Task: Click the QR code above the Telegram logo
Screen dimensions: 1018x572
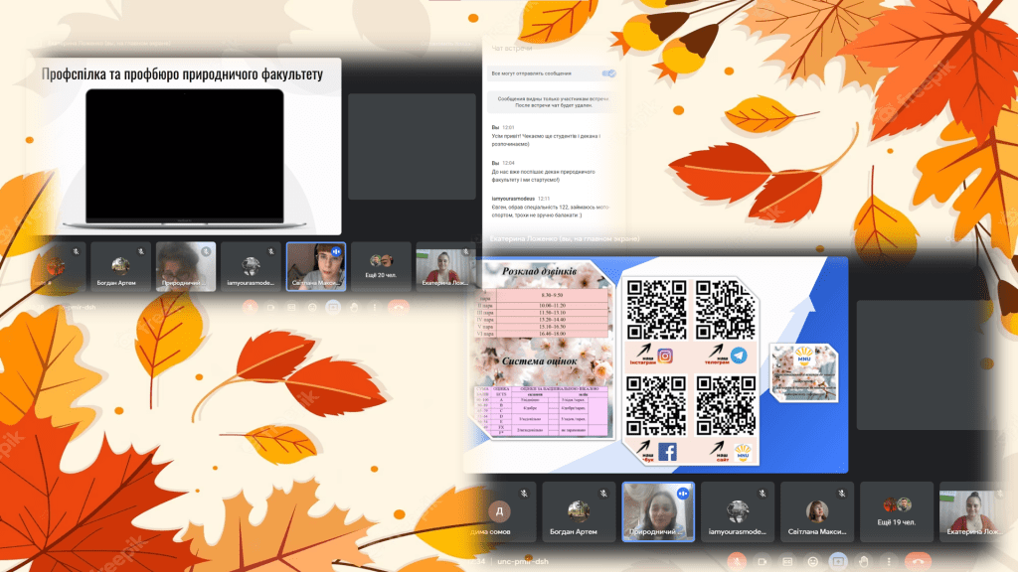Action: 726,310
